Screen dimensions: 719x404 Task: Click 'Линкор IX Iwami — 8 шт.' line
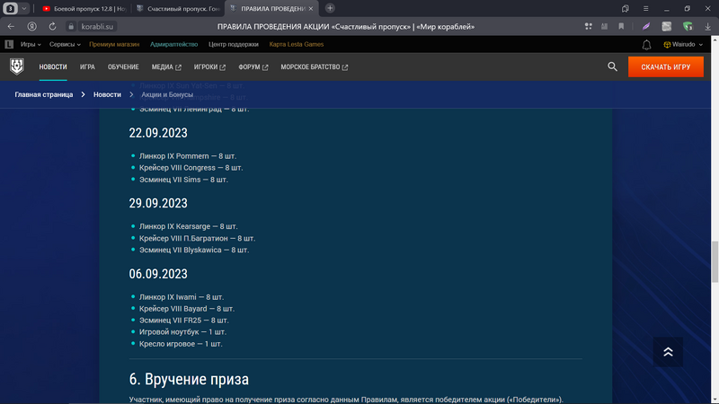tap(182, 297)
